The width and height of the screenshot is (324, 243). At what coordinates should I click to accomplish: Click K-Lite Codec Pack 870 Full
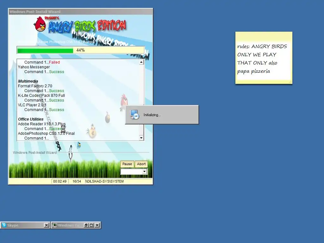(41, 96)
